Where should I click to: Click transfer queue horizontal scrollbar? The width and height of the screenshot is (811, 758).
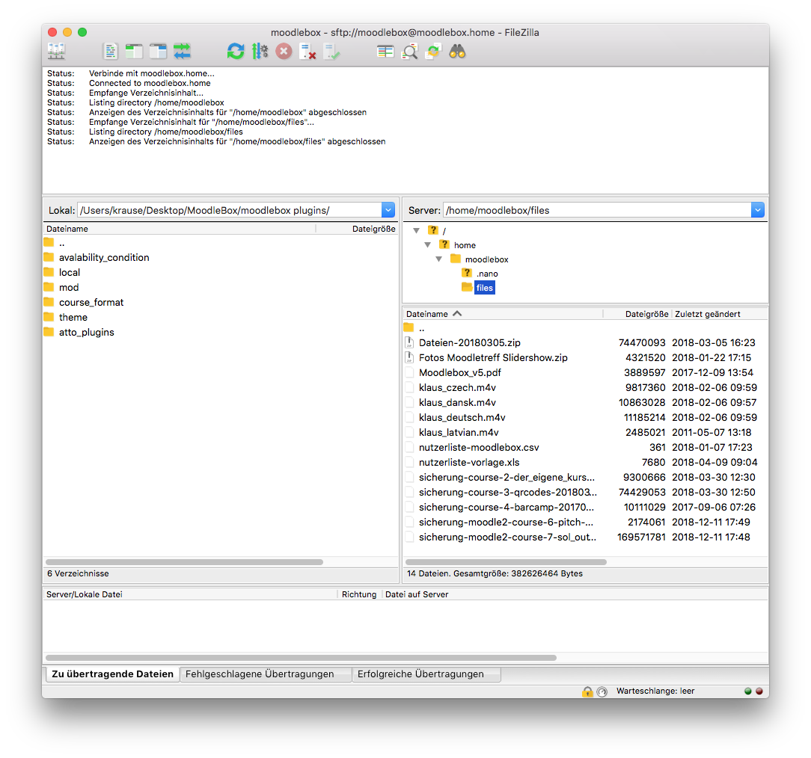coord(301,658)
